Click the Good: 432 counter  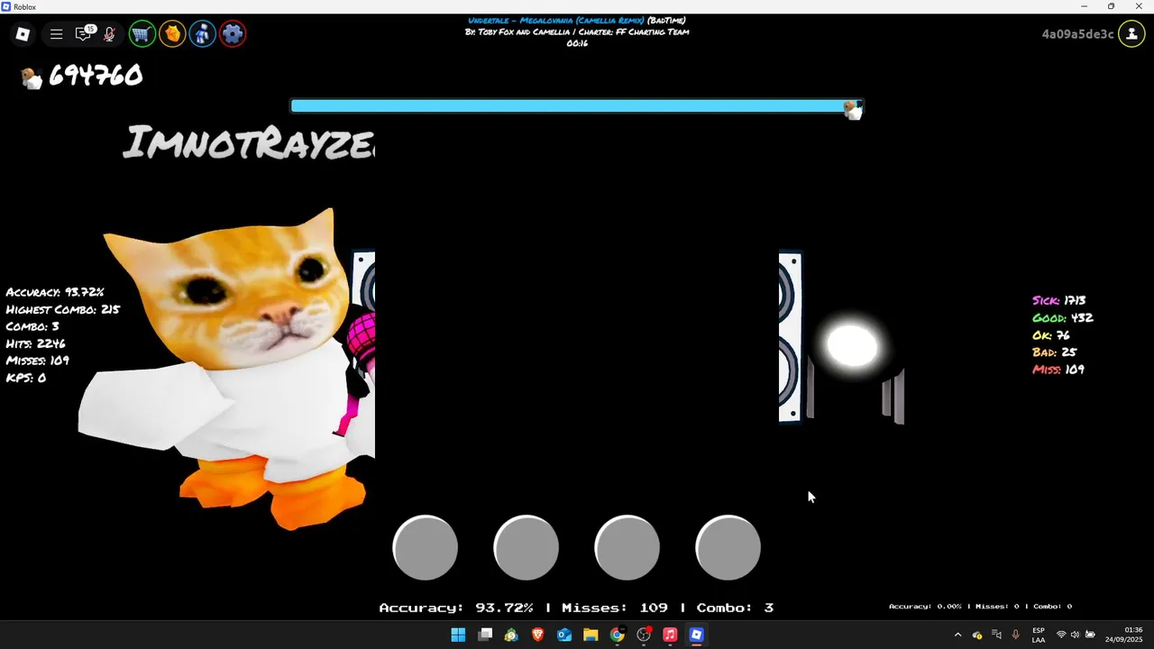click(x=1063, y=317)
